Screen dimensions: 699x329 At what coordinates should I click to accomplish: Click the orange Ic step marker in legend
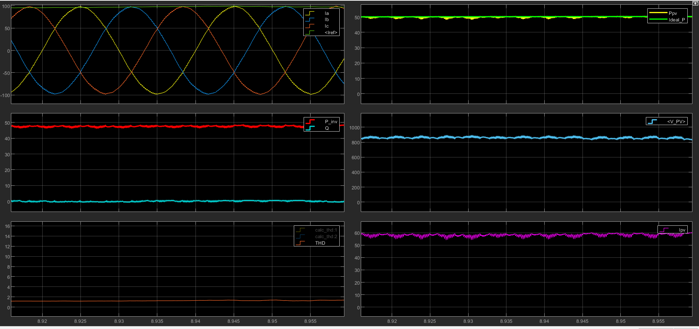coord(310,26)
